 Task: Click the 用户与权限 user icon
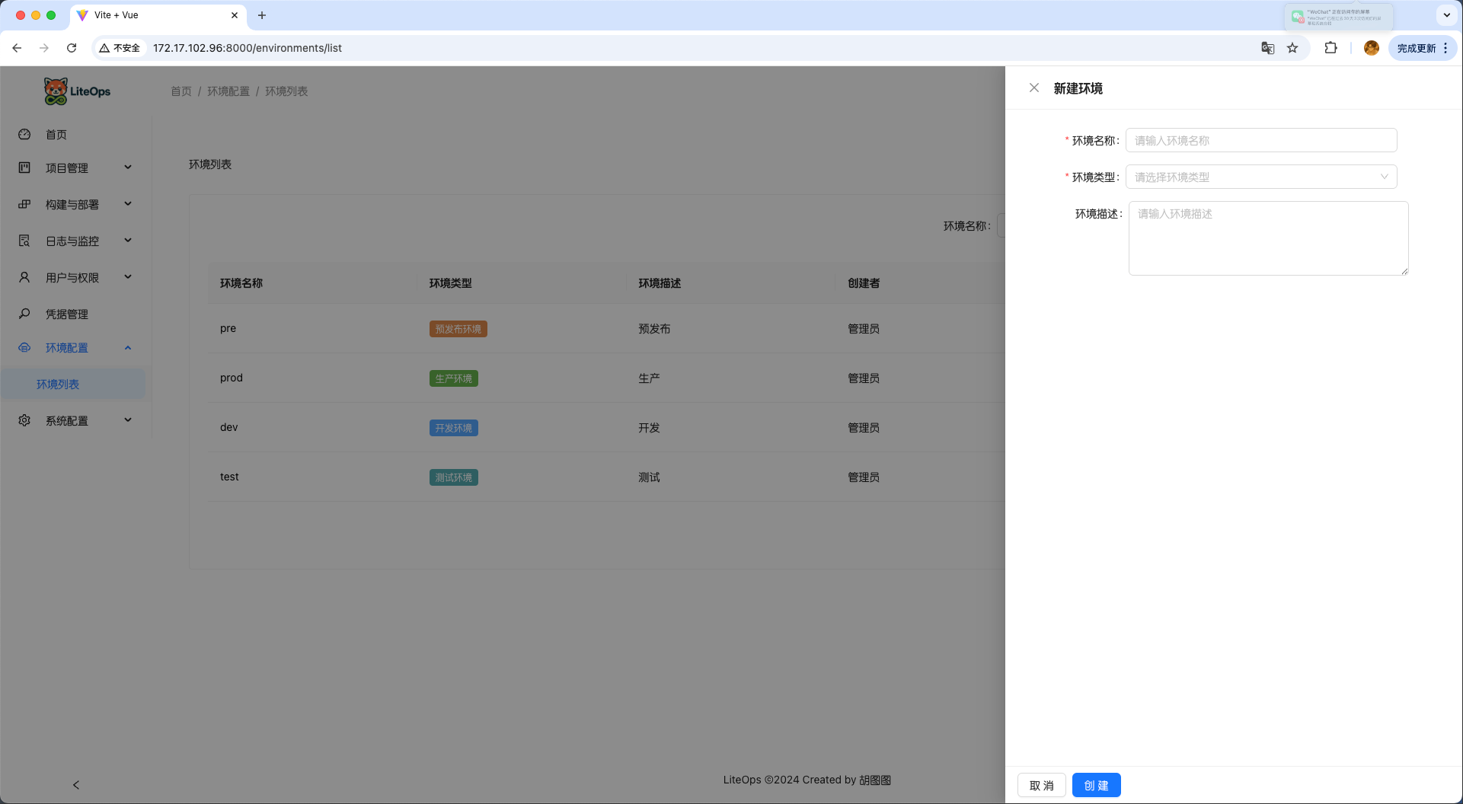coord(24,277)
